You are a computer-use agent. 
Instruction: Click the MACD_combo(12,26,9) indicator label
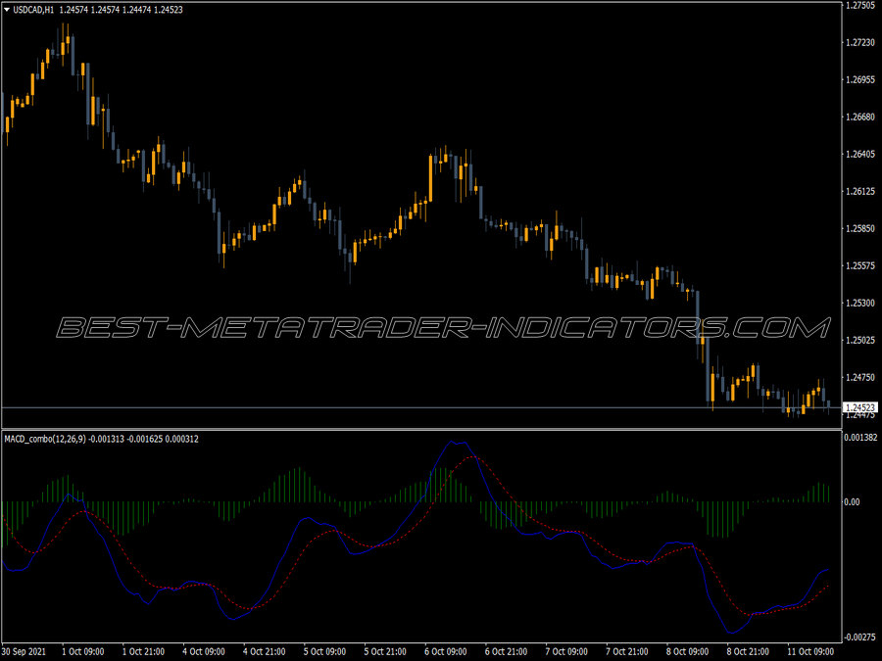click(x=45, y=439)
